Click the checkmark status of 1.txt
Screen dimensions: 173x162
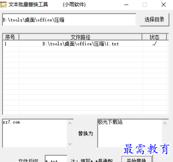(155, 44)
